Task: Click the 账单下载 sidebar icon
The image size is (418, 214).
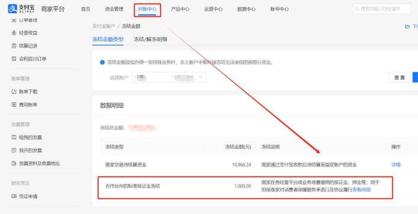Action: 14,92
